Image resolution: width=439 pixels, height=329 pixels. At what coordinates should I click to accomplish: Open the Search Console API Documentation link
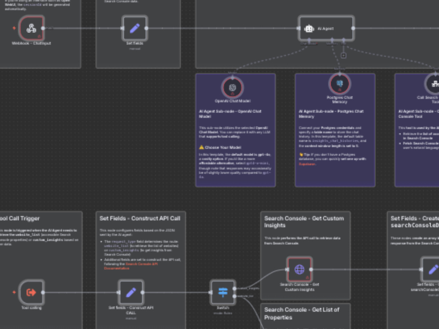pyautogui.click(x=131, y=266)
